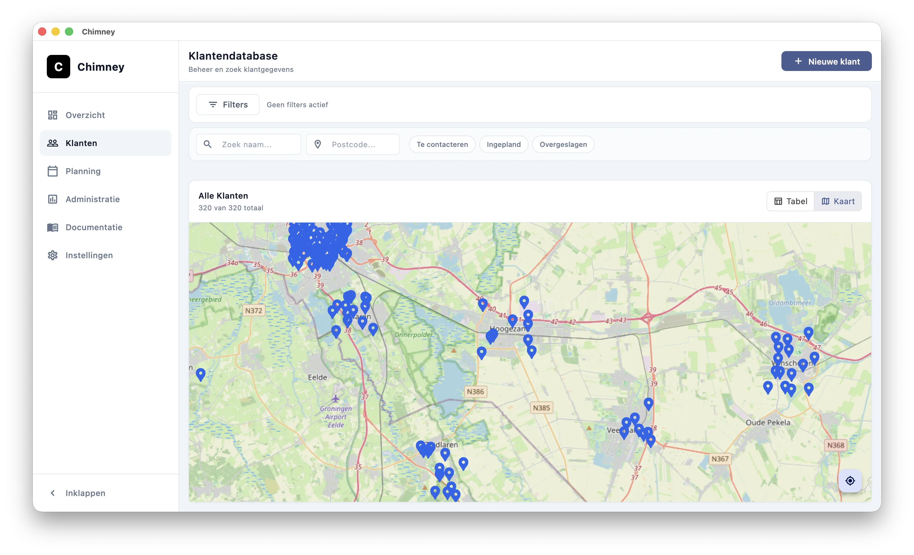Click the Instellingen gear icon

pyautogui.click(x=53, y=256)
